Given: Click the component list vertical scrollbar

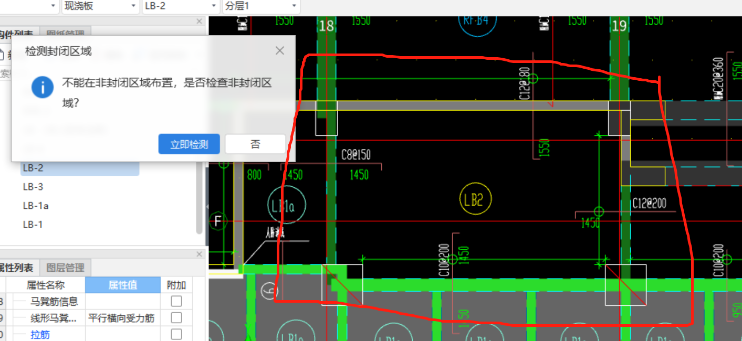Looking at the screenshot, I should 199,197.
